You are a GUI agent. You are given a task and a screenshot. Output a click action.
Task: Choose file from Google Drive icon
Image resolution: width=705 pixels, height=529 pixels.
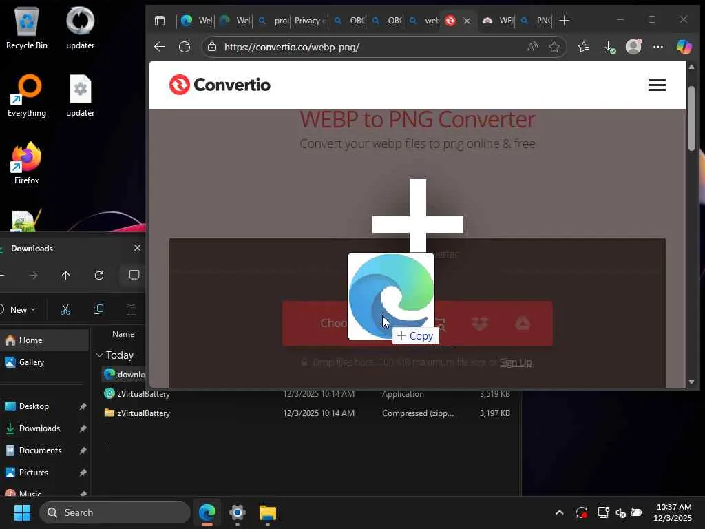tap(523, 324)
